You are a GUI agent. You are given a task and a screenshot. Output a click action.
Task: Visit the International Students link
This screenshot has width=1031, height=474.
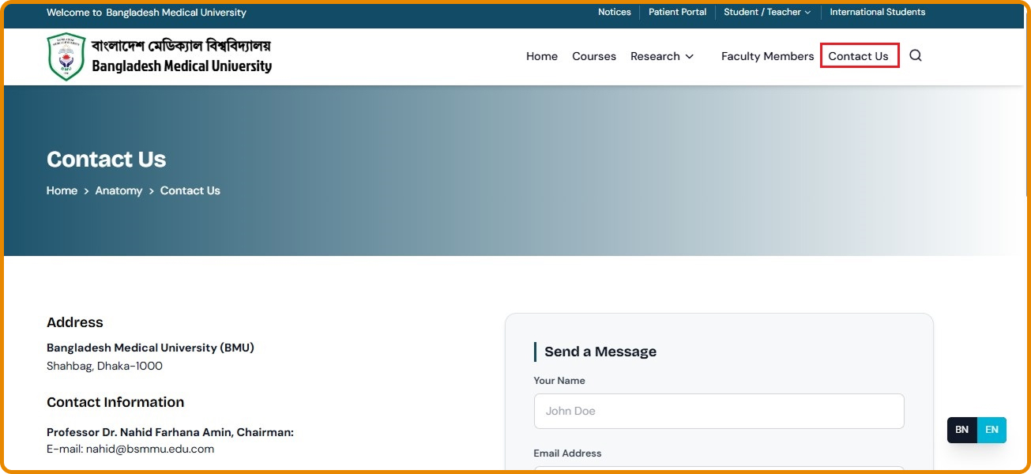[877, 12]
